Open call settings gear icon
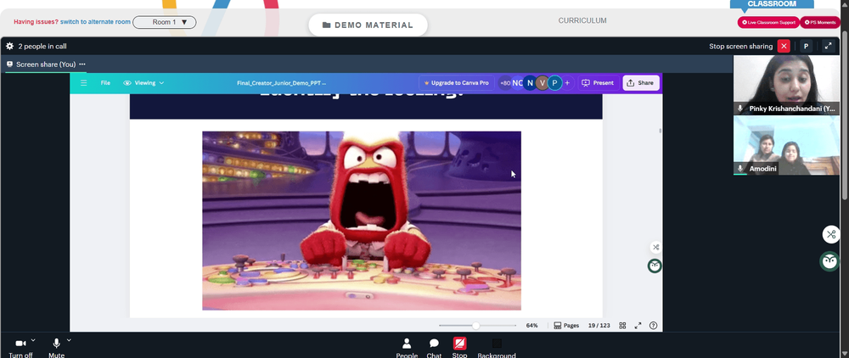 tap(9, 47)
